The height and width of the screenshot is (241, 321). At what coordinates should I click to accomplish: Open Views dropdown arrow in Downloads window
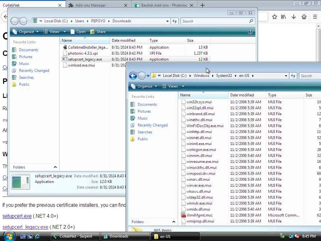click(x=65, y=32)
